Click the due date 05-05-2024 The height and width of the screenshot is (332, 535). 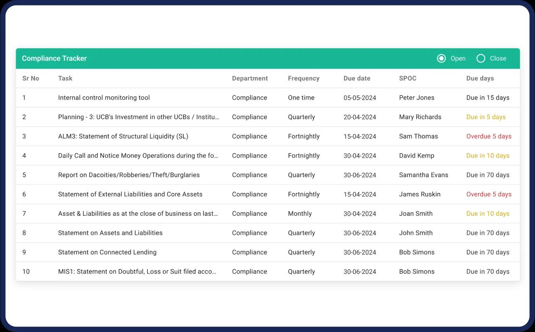pos(360,98)
